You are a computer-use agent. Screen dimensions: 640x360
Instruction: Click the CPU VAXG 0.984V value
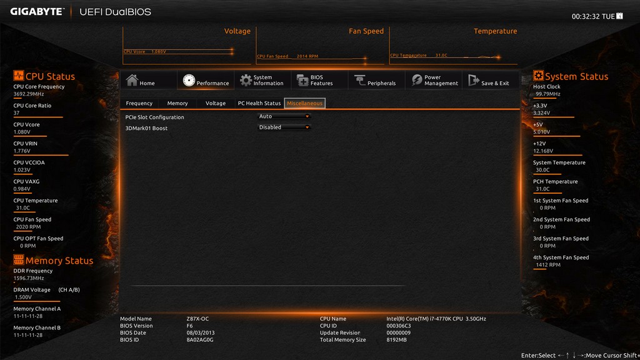[x=22, y=189]
